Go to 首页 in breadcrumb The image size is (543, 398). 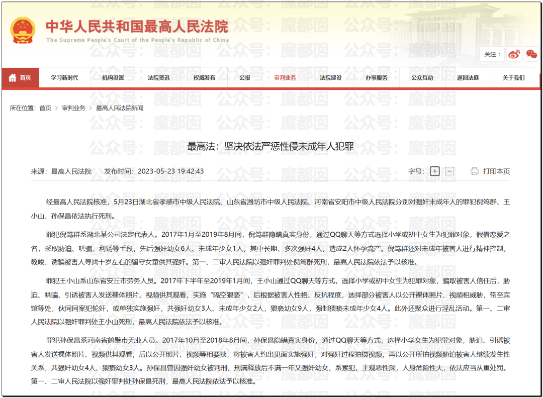click(45, 109)
